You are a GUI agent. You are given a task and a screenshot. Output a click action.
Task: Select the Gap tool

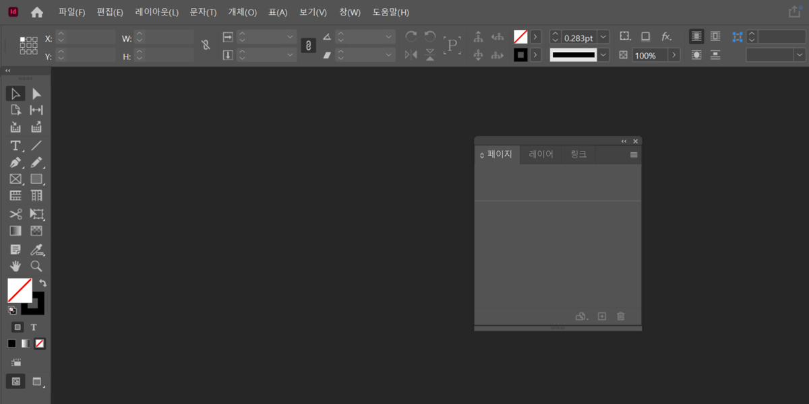point(37,110)
